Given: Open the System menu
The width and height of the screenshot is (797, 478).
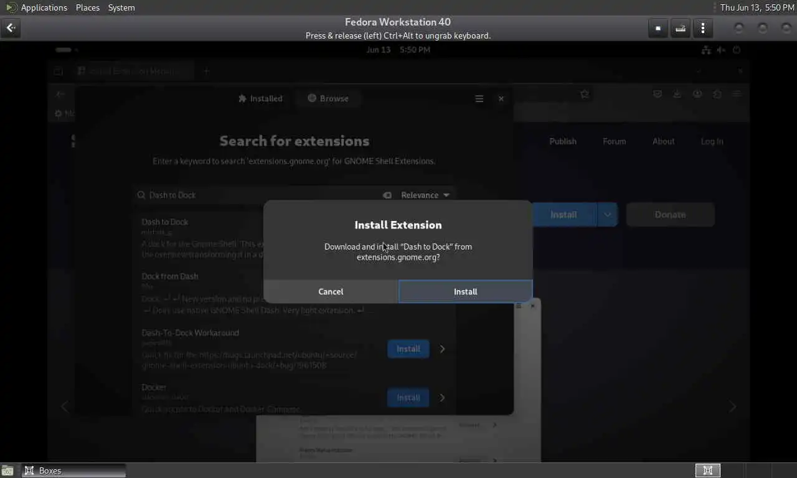Looking at the screenshot, I should pyautogui.click(x=121, y=7).
